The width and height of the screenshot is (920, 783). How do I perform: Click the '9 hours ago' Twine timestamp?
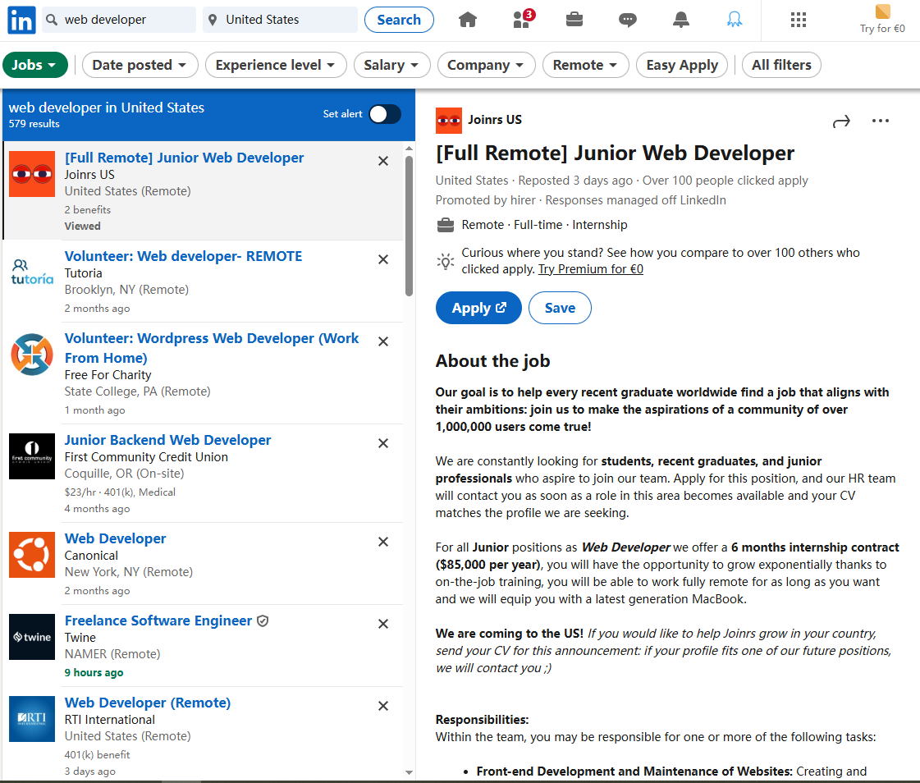tap(94, 673)
